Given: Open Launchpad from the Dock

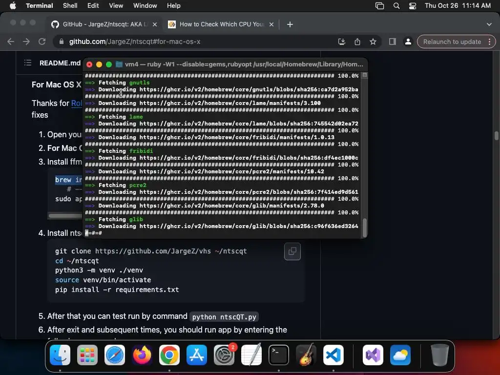Looking at the screenshot, I should (x=87, y=355).
